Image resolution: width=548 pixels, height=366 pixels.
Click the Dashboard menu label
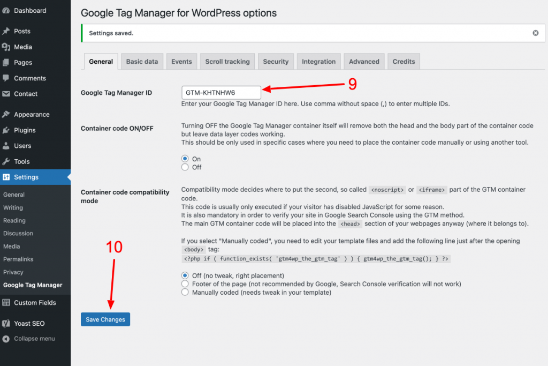pos(30,11)
